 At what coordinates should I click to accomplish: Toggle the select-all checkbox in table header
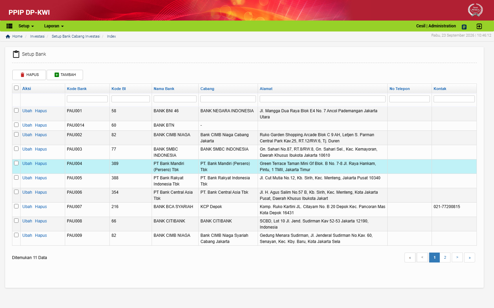pyautogui.click(x=16, y=88)
